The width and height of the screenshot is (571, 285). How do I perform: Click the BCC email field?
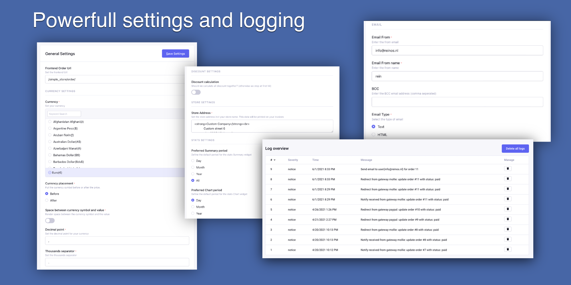click(x=457, y=102)
